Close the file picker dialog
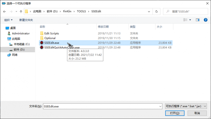The height and width of the screenshot is (119, 211). coord(207,3)
